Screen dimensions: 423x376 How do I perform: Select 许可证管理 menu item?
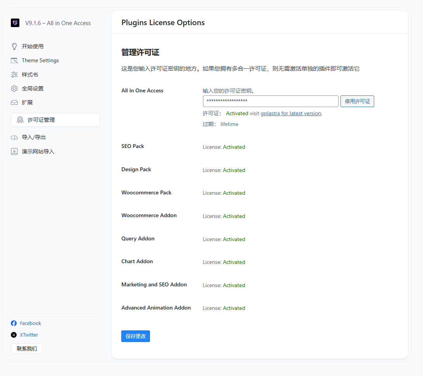[40, 120]
